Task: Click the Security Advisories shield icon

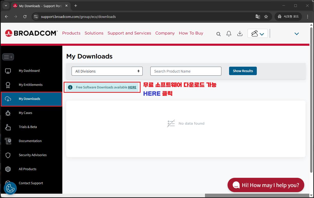Action: point(8,155)
